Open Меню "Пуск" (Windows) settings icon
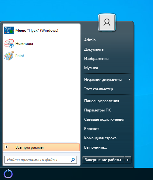This screenshot has width=153, height=180. pos(9,30)
